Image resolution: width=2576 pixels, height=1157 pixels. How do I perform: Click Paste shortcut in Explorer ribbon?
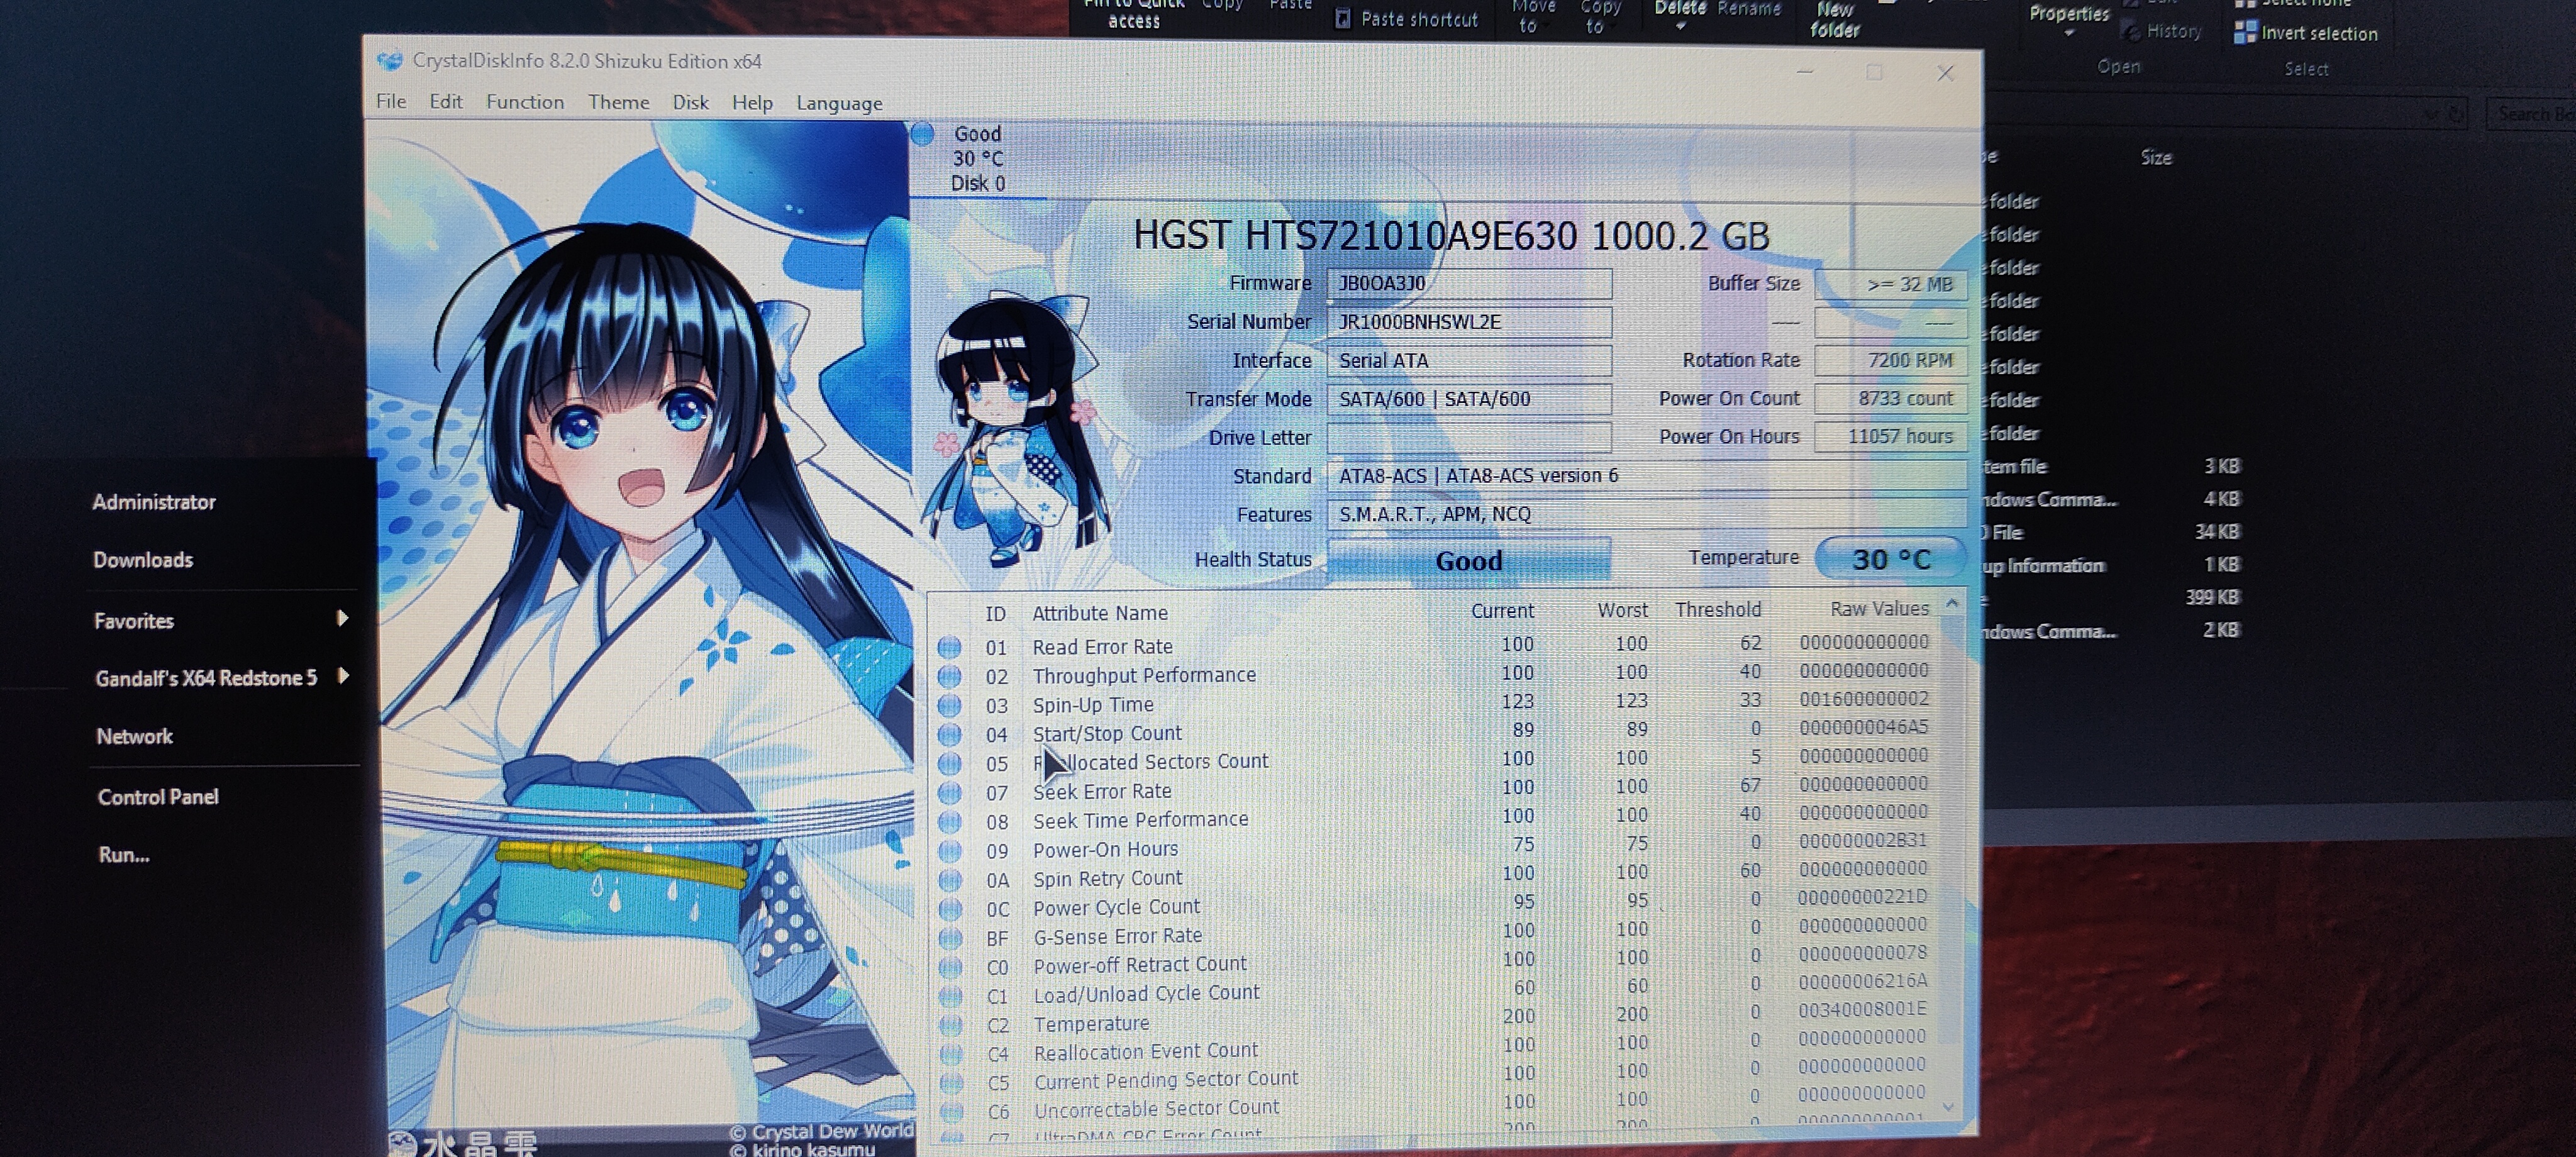tap(1407, 18)
